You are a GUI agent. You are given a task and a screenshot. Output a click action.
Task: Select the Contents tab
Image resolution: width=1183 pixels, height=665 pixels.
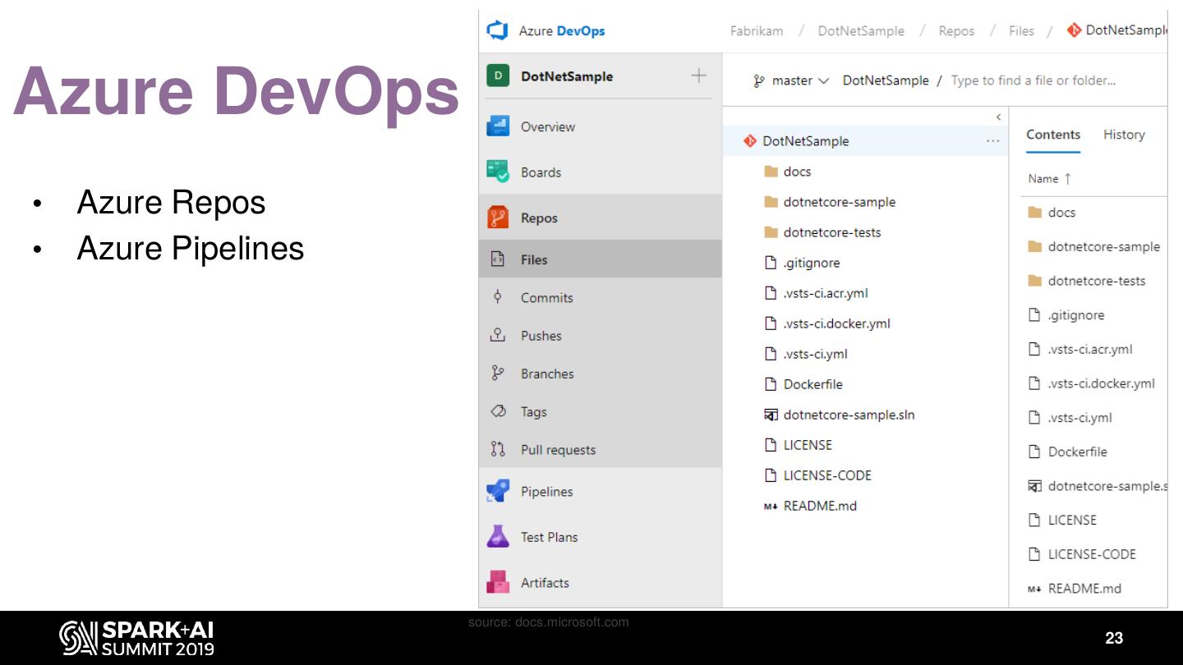point(1052,135)
